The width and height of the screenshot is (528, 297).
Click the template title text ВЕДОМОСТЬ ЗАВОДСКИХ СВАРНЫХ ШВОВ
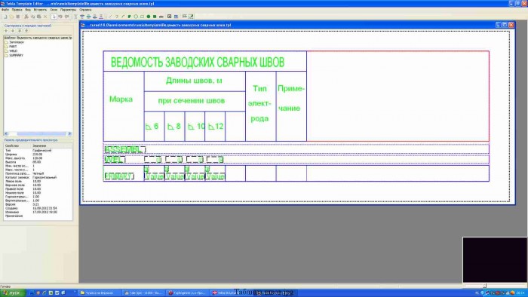click(x=198, y=63)
